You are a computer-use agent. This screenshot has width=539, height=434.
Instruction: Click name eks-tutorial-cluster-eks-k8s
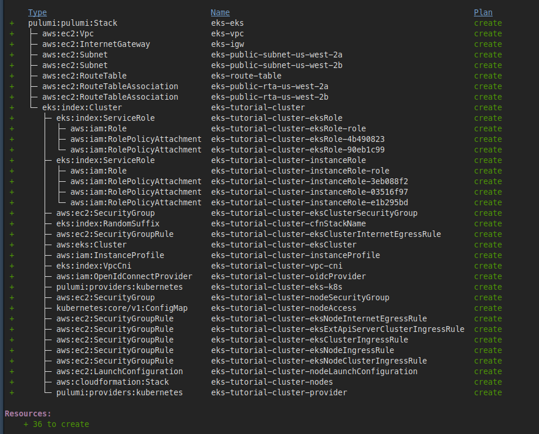[x=277, y=287]
